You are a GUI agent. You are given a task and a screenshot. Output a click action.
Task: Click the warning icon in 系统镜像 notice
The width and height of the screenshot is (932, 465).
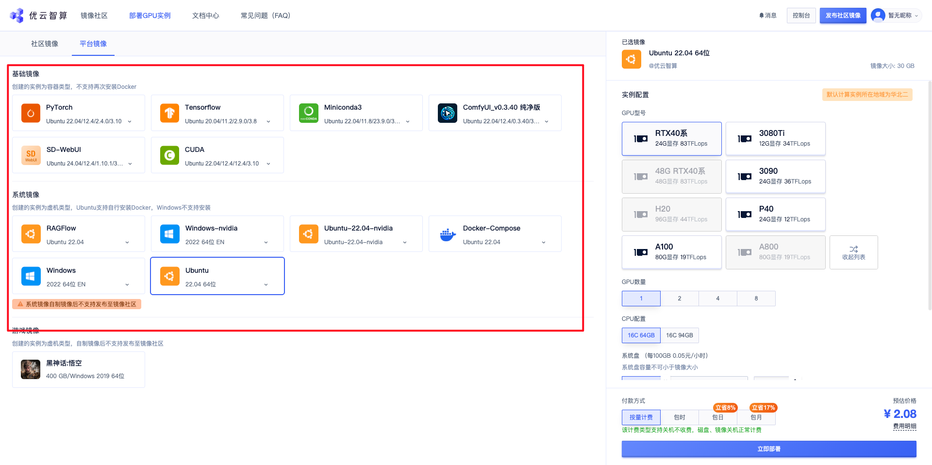(20, 304)
